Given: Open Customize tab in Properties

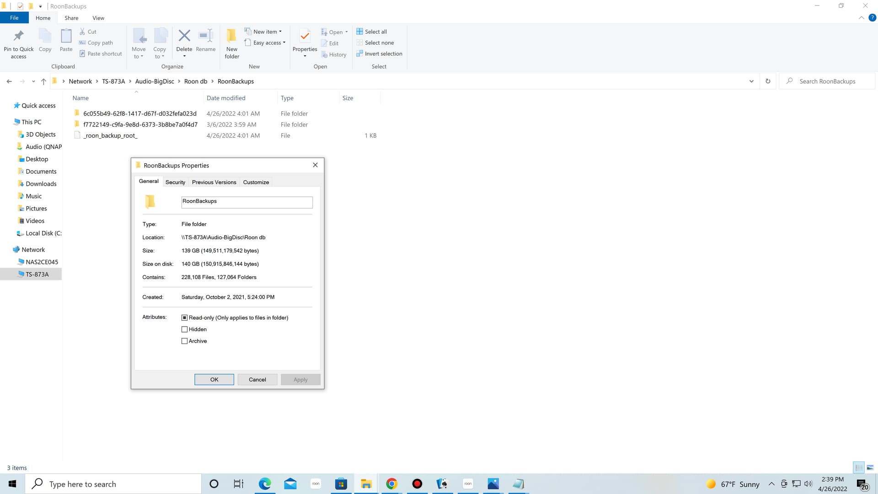Looking at the screenshot, I should pyautogui.click(x=256, y=182).
